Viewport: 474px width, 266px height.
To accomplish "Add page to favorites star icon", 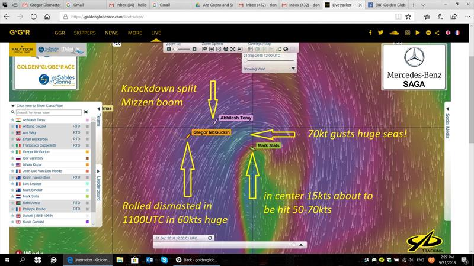I will pyautogui.click(x=408, y=17).
